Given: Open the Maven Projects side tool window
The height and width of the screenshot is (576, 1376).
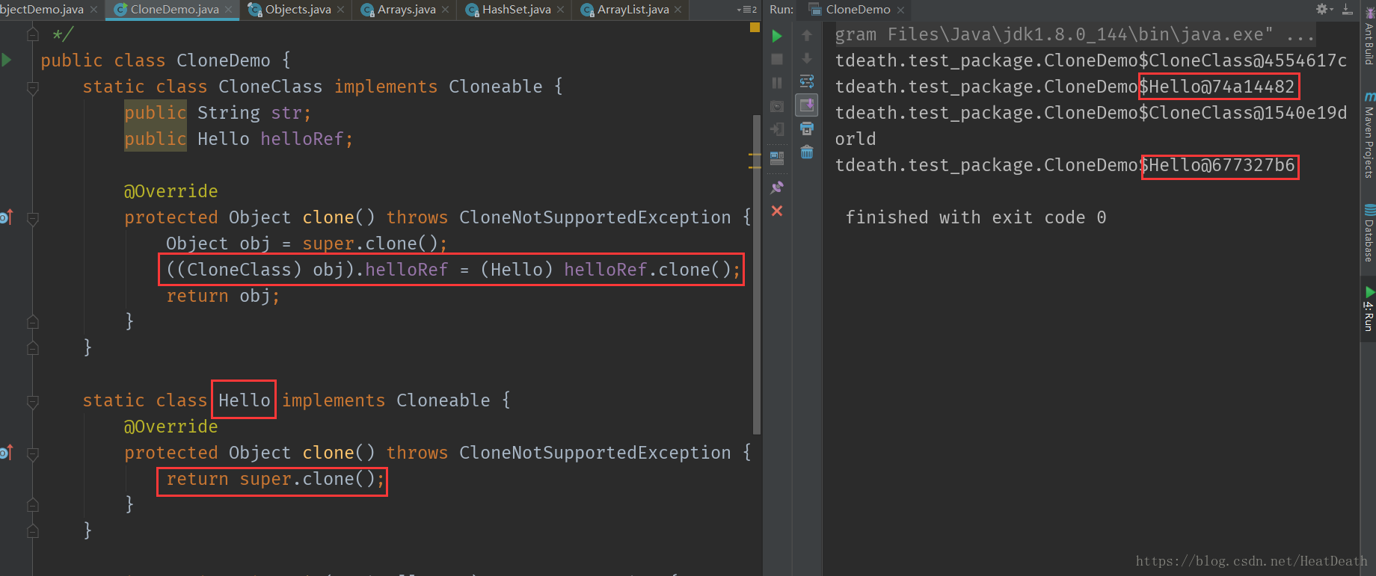Looking at the screenshot, I should (1369, 135).
